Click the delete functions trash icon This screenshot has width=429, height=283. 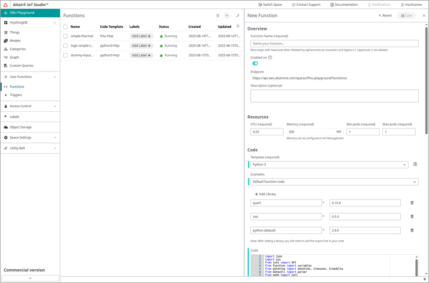point(217,16)
